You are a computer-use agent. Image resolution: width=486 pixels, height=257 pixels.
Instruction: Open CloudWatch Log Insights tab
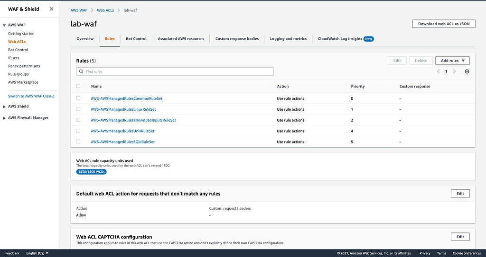pyautogui.click(x=340, y=39)
